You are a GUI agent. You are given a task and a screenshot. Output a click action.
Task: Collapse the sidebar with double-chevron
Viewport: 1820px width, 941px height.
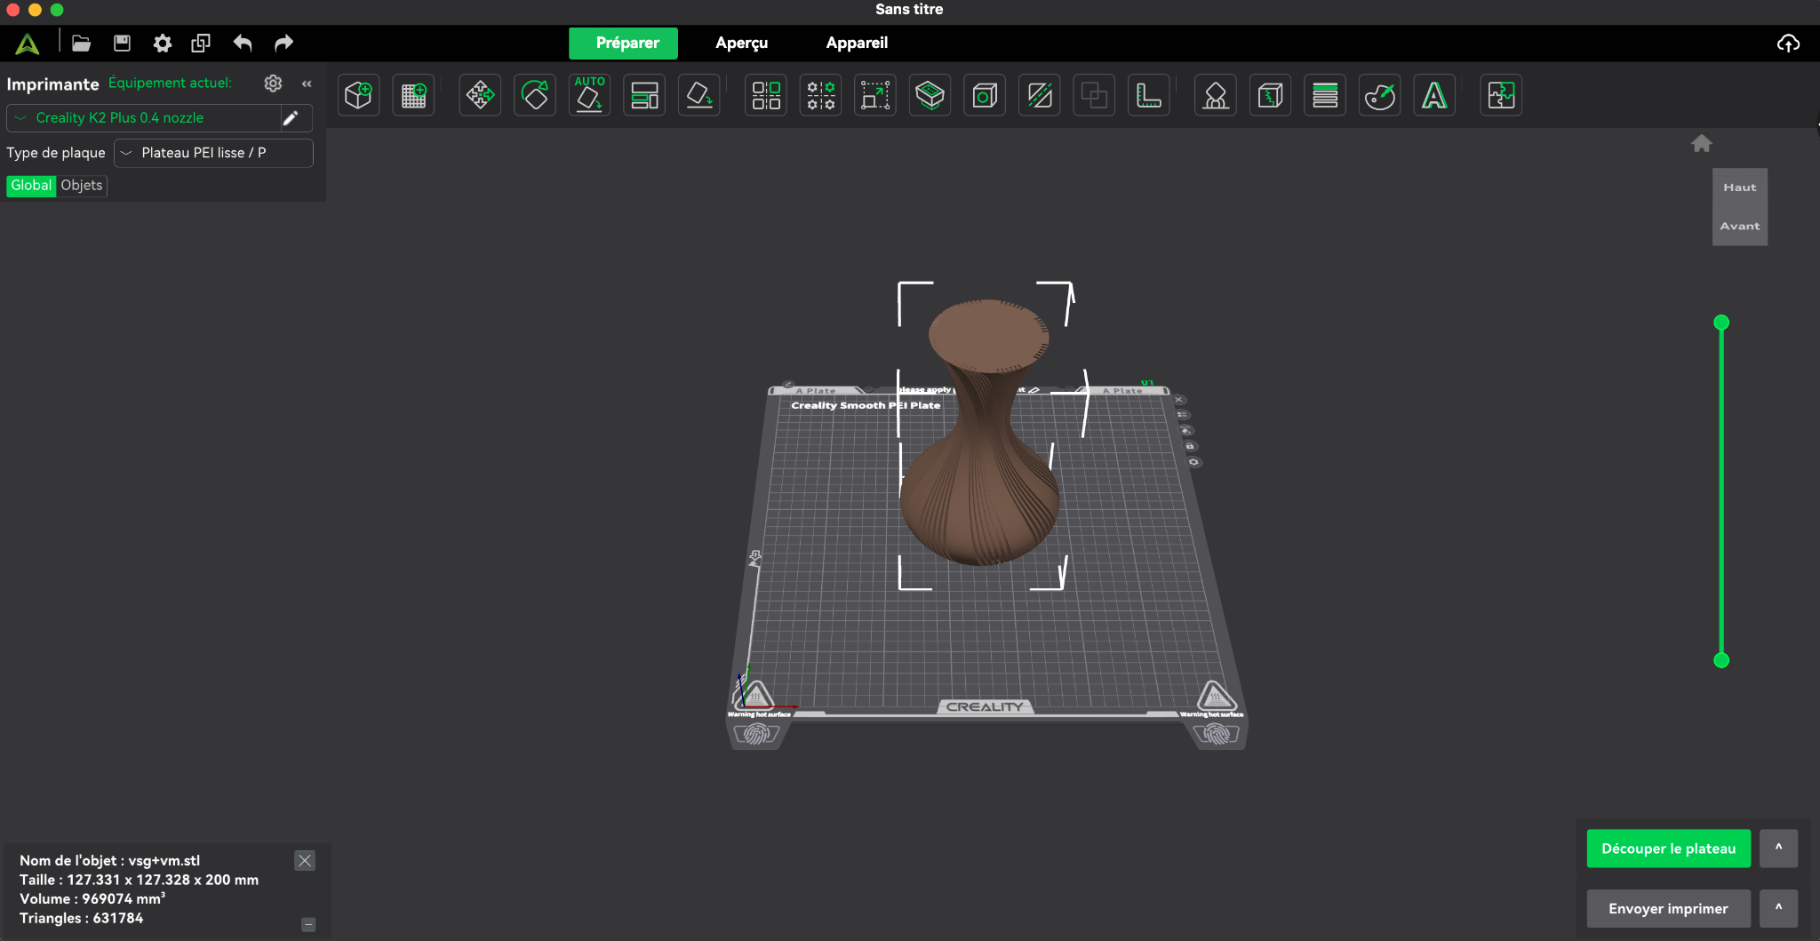pos(307,84)
